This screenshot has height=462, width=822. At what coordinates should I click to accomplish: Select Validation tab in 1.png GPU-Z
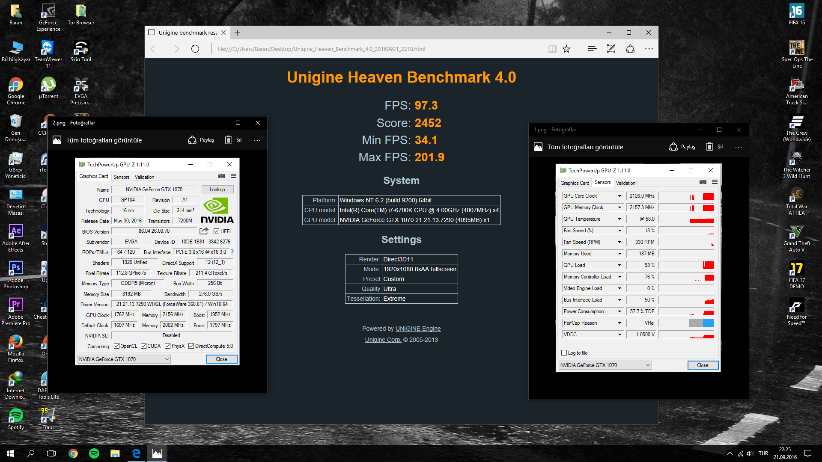[x=625, y=183]
